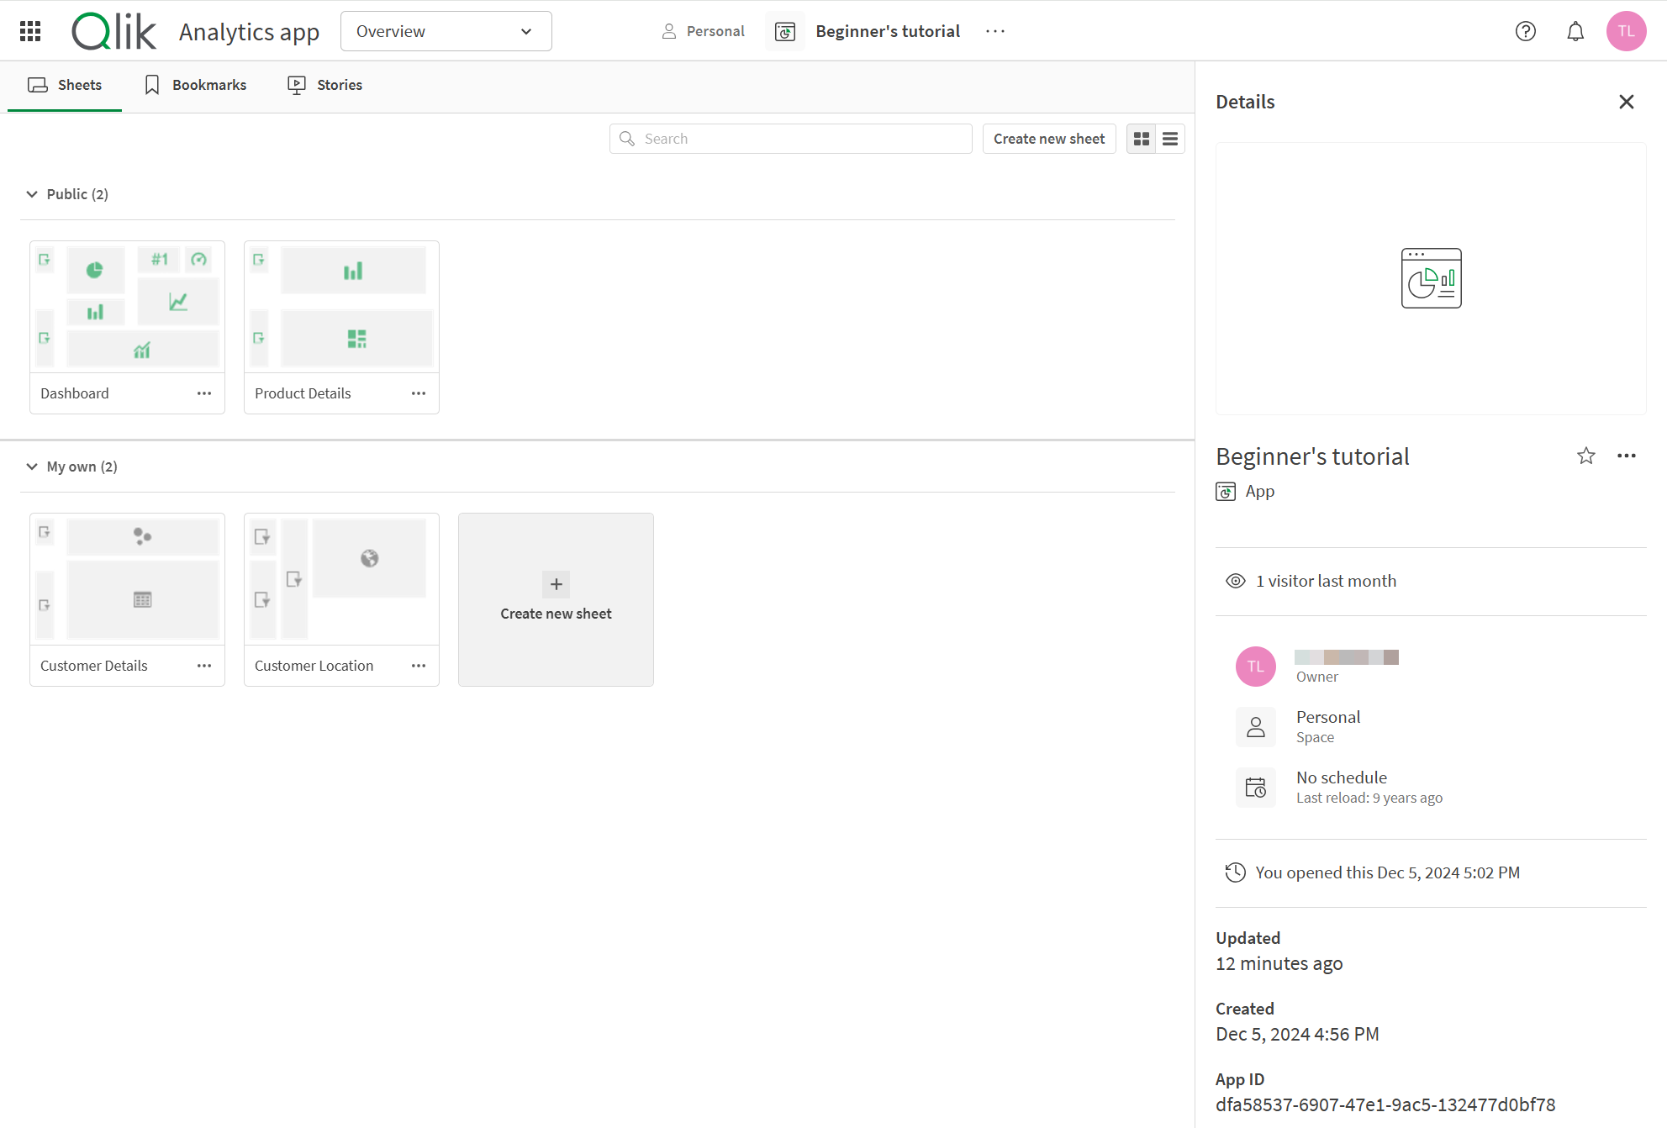
Task: Expand the Public sheets section
Action: click(33, 194)
